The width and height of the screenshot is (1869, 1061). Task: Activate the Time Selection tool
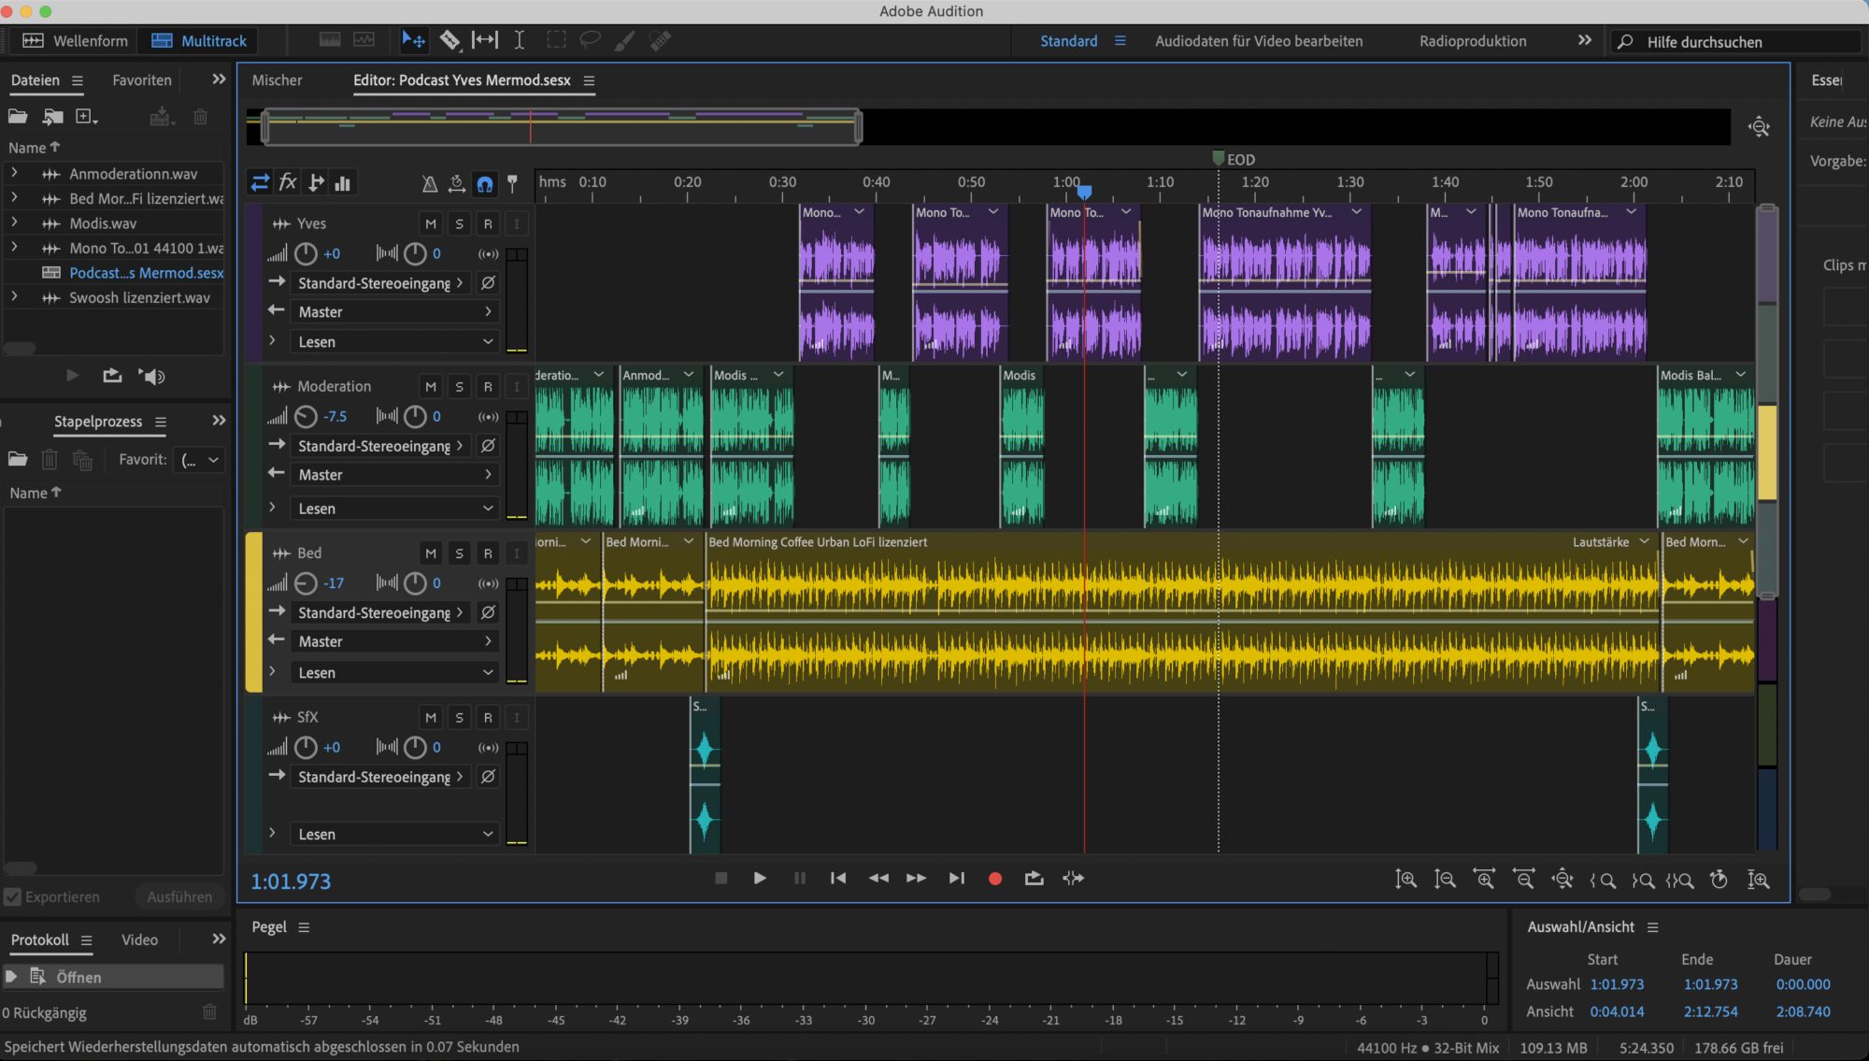tap(520, 40)
